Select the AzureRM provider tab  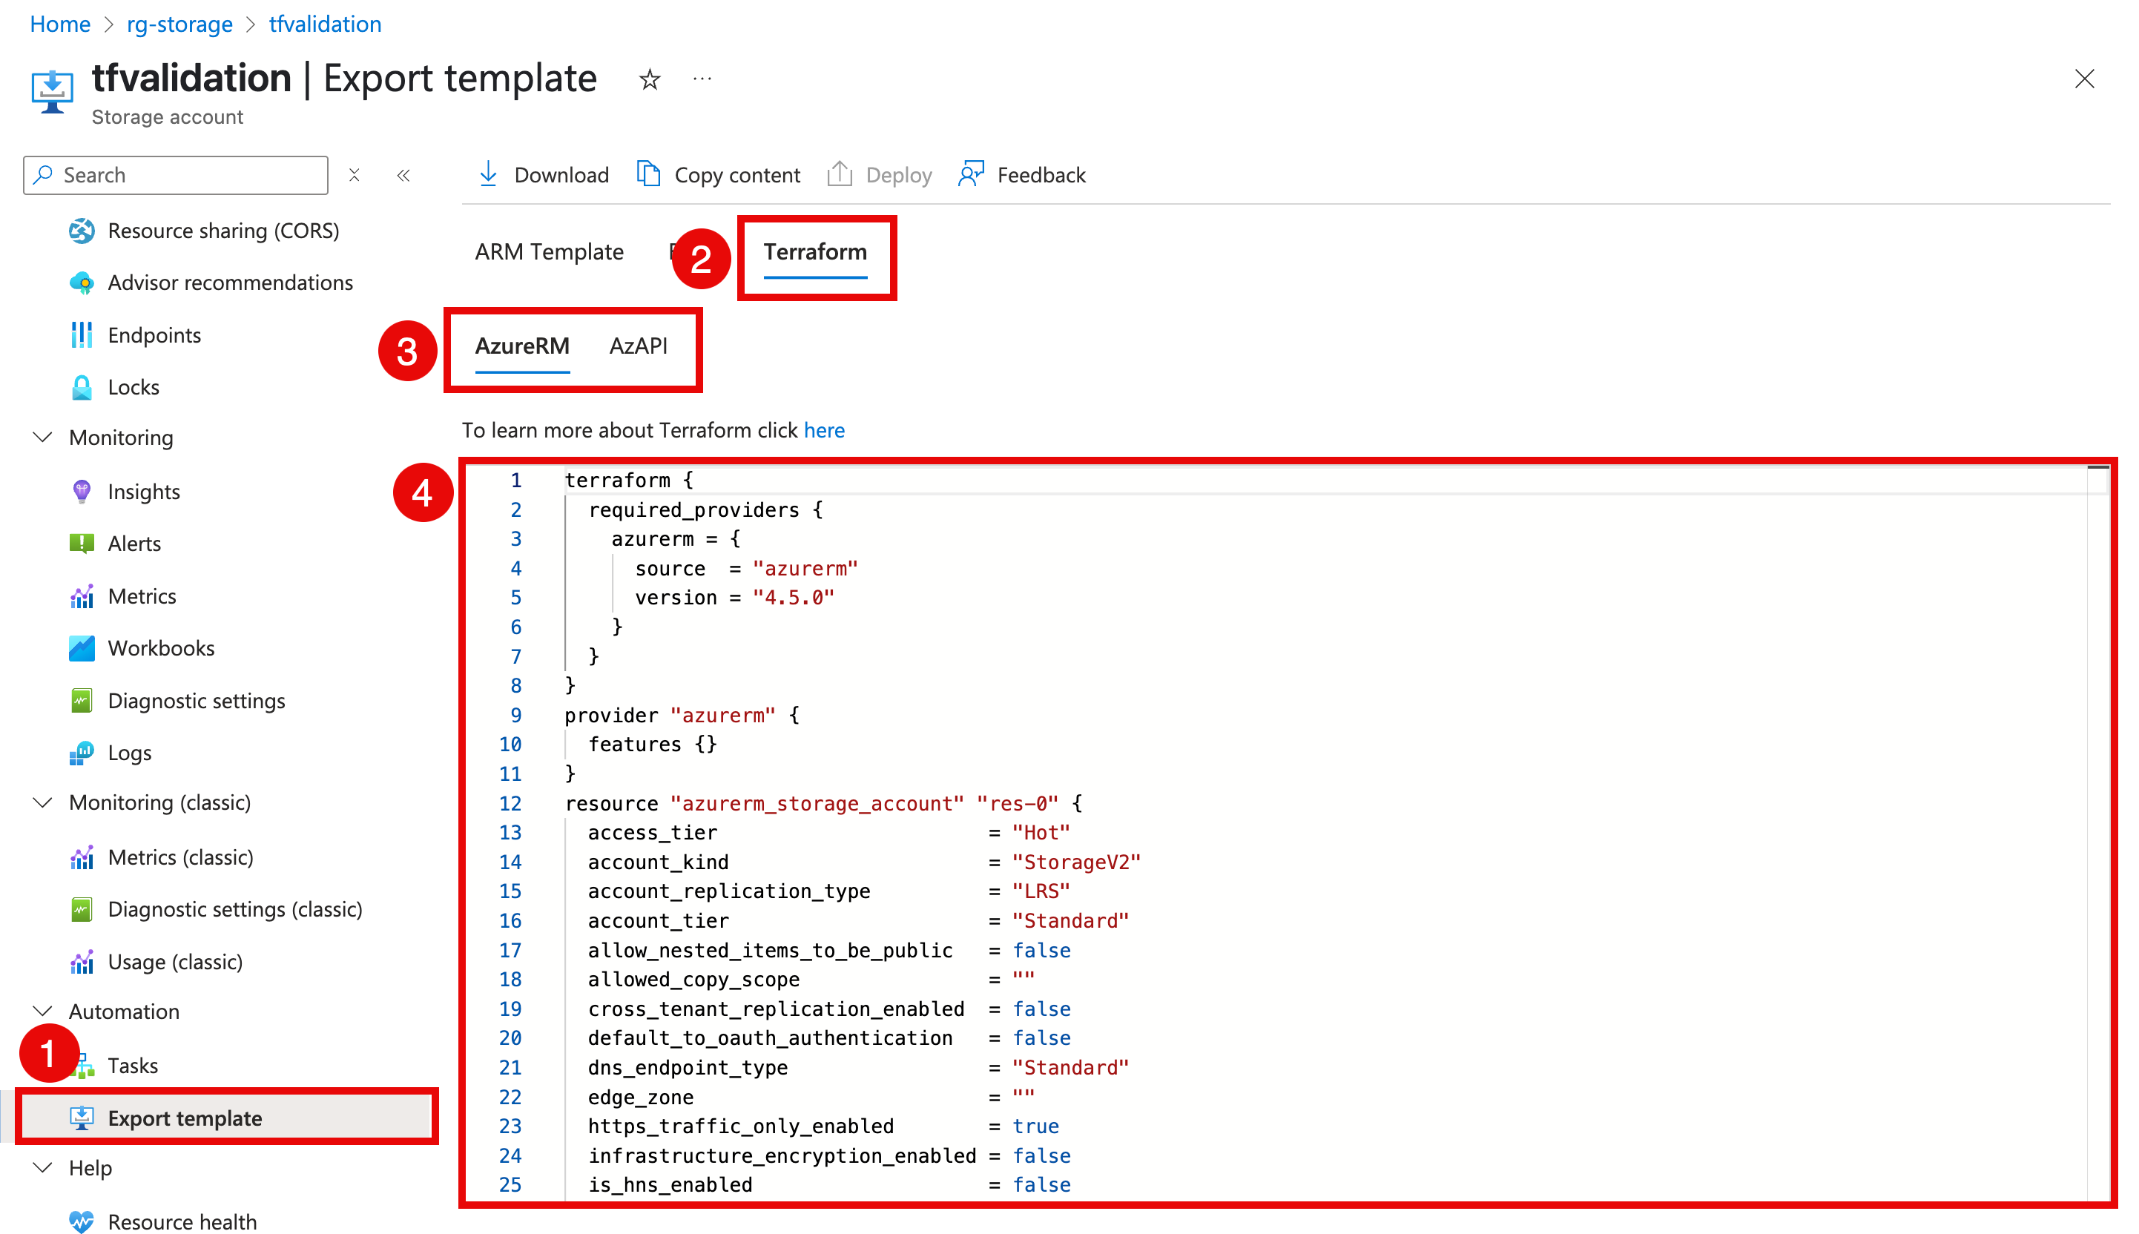coord(522,346)
